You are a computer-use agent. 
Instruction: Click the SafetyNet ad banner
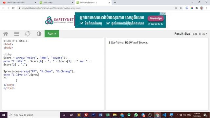pos(105,20)
